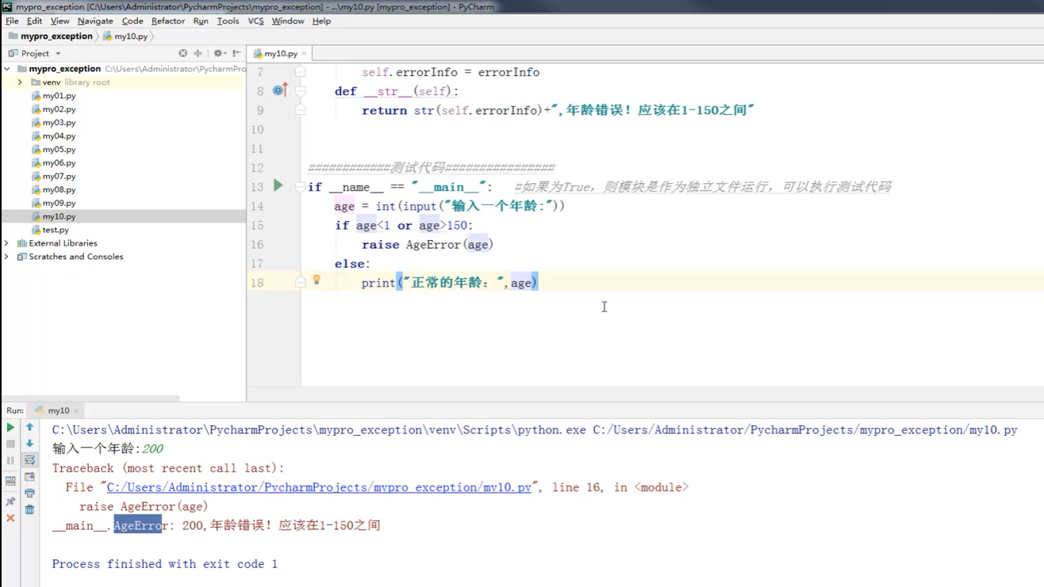Open the Edit menu
The width and height of the screenshot is (1044, 587).
[x=34, y=21]
